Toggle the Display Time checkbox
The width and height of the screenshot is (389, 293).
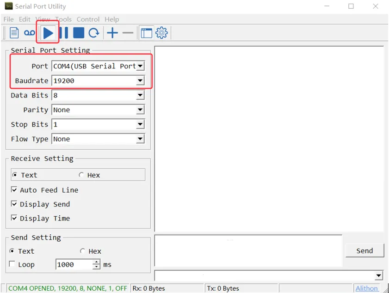(14, 218)
